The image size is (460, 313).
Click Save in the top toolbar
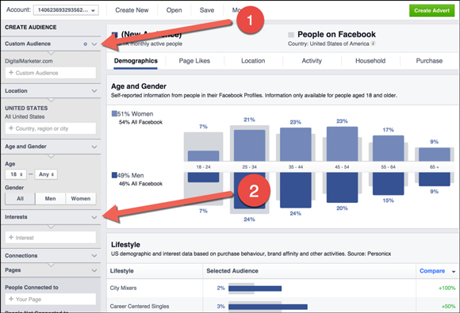(x=207, y=10)
